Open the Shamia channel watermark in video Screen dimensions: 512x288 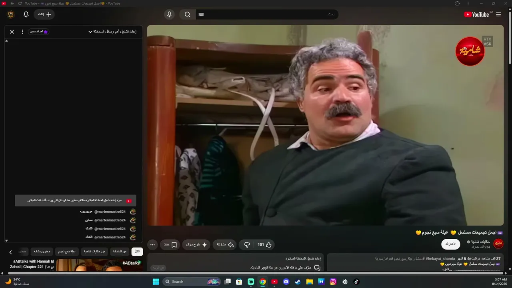pyautogui.click(x=470, y=51)
